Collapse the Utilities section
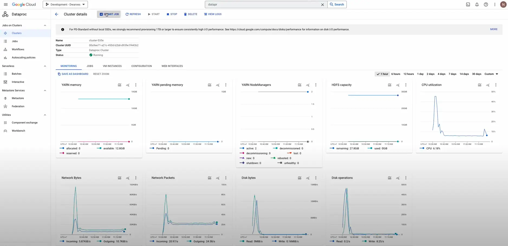 45,115
